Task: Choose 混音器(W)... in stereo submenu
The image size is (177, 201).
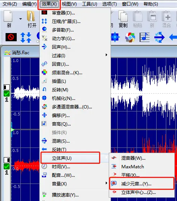Action: pyautogui.click(x=142, y=158)
